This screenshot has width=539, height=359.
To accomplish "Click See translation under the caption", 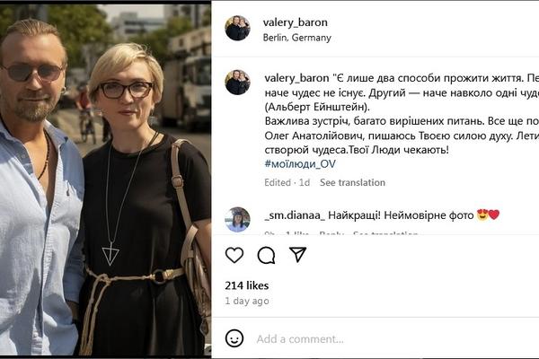I will point(352,182).
